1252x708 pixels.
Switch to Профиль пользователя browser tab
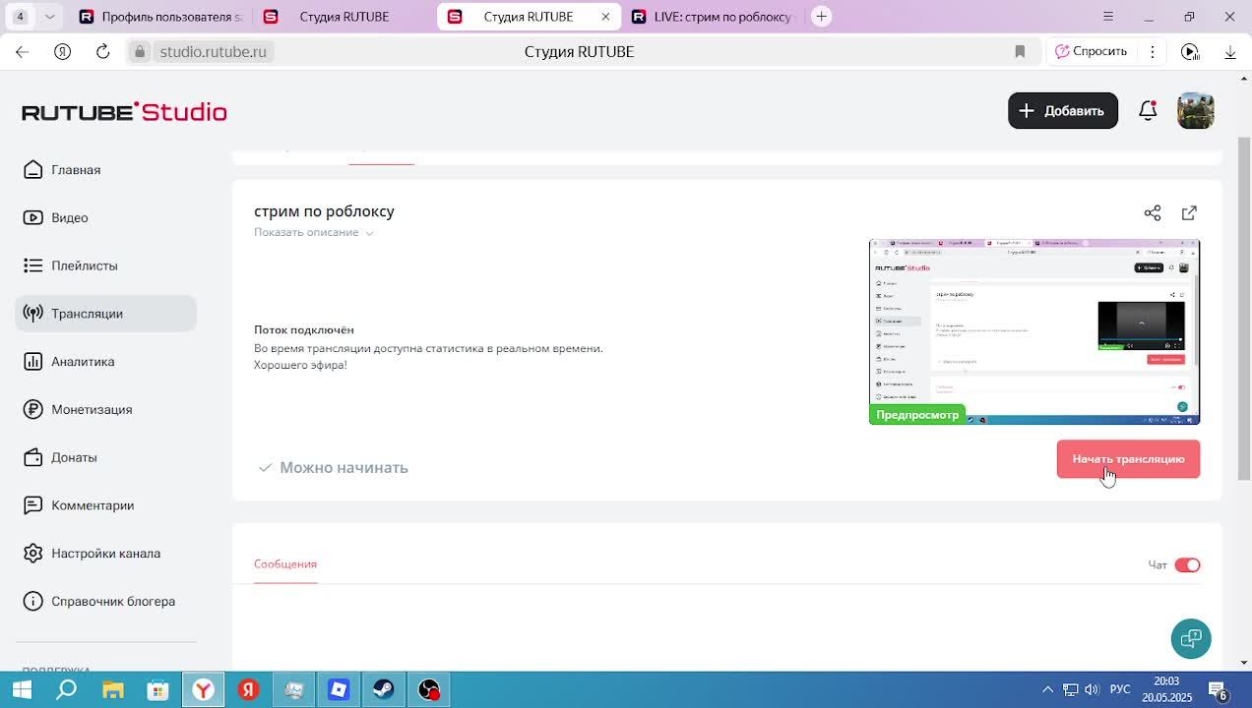point(160,17)
